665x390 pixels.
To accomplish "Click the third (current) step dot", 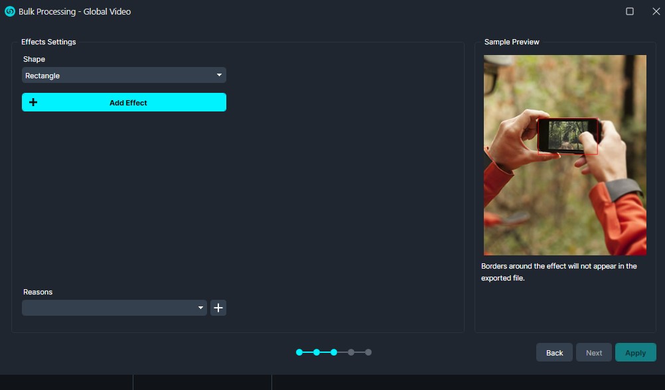I will (334, 352).
